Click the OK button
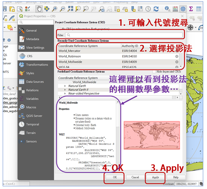The width and height of the screenshot is (207, 189). pyautogui.click(x=115, y=177)
